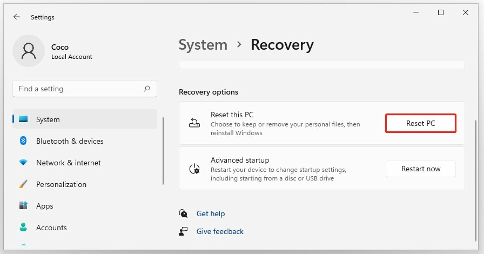484x254 pixels.
Task: Click the Apps sidebar icon
Action: point(23,206)
